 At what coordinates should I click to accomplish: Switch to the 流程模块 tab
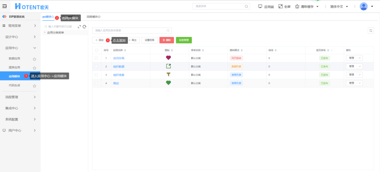(93, 17)
